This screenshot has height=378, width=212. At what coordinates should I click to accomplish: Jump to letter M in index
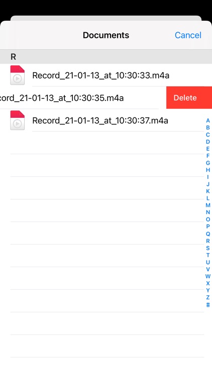(x=208, y=205)
